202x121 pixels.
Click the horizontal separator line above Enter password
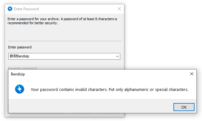pos(65,41)
